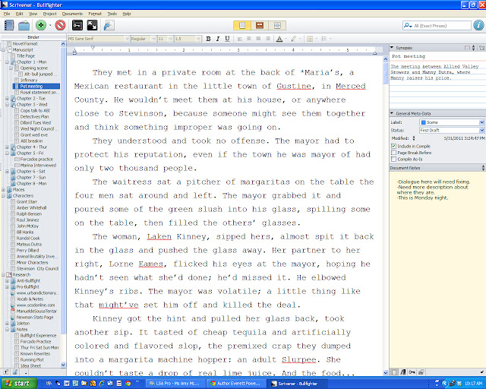Open the font family MS Sans Serif dropdown

(99, 39)
